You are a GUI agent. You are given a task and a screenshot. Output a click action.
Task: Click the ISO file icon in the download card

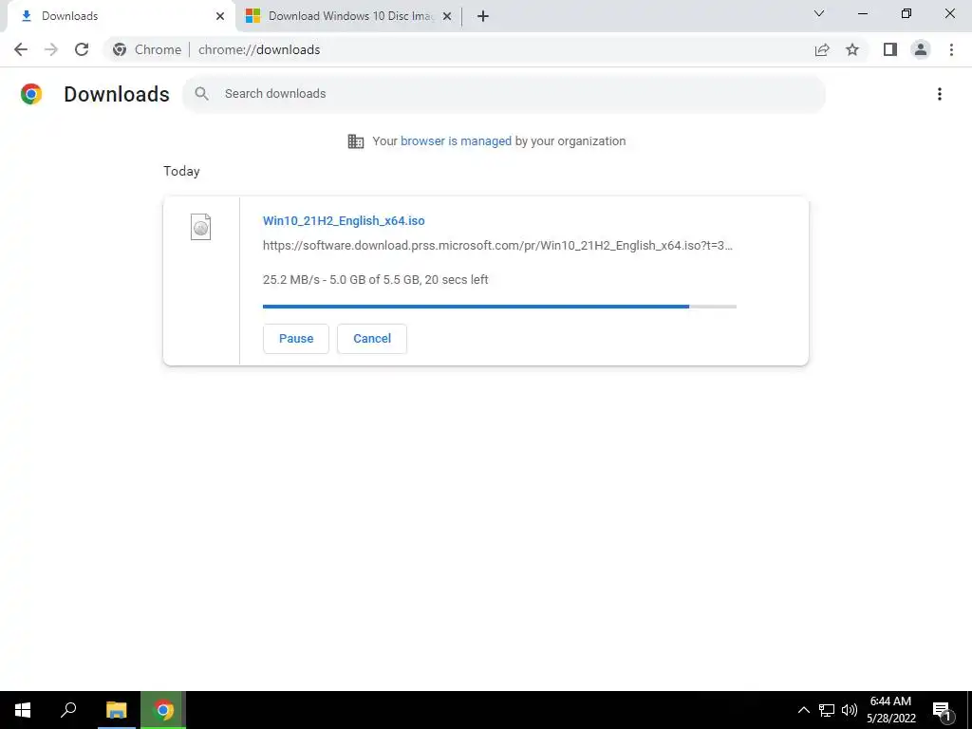[x=200, y=226]
